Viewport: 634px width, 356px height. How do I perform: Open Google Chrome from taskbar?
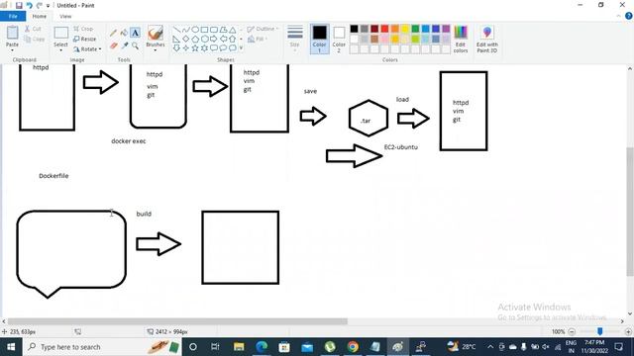click(353, 347)
